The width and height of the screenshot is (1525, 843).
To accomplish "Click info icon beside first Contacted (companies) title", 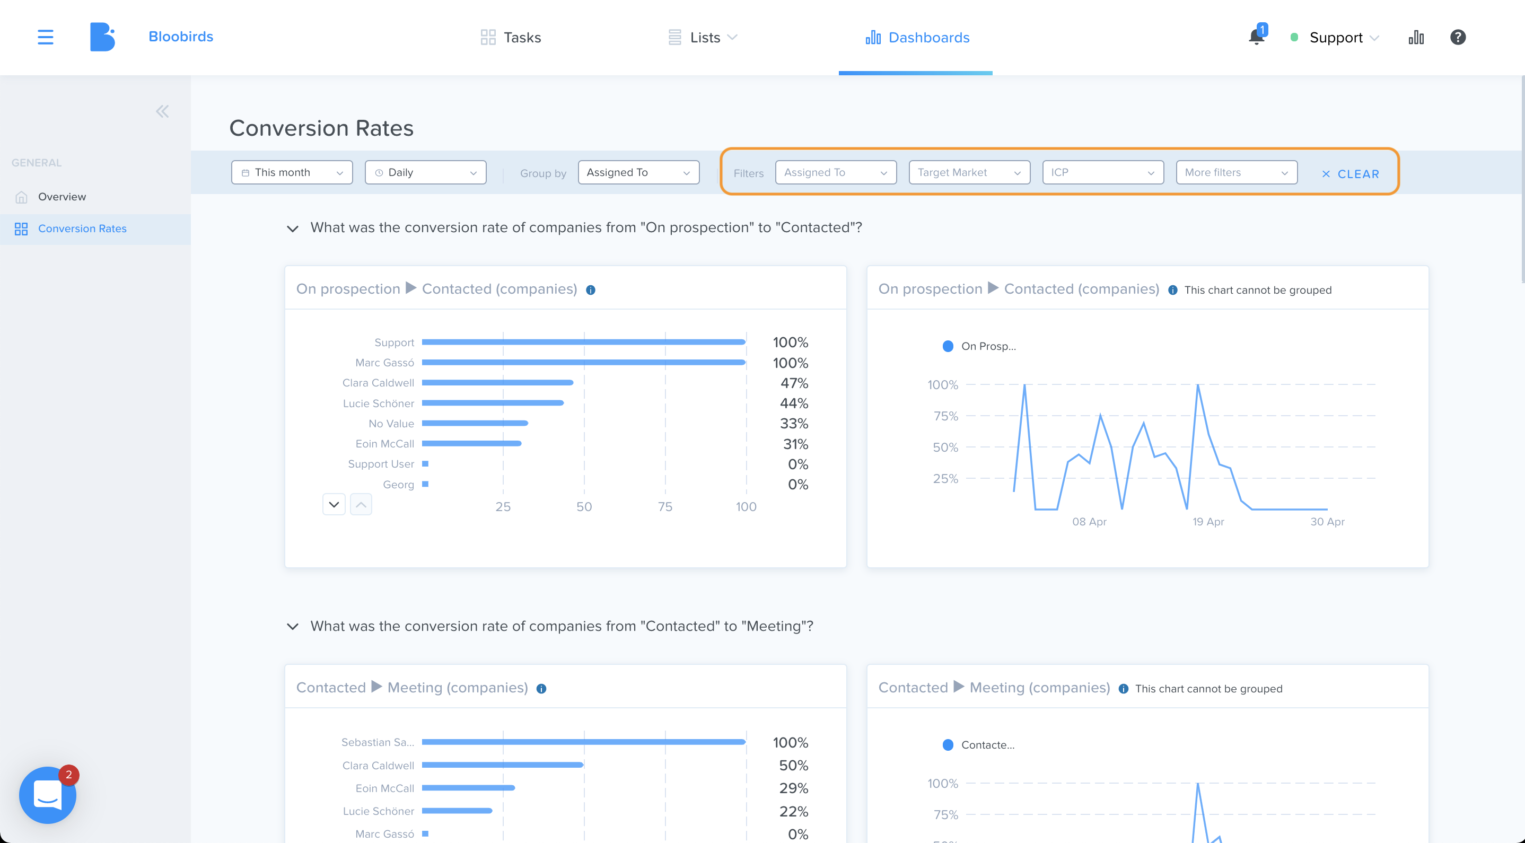I will click(590, 290).
